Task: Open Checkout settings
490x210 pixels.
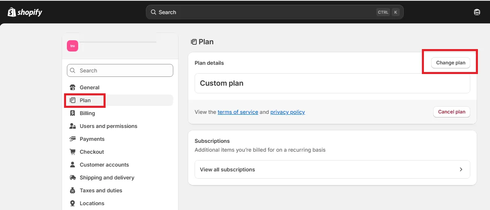Action: [x=120, y=152]
